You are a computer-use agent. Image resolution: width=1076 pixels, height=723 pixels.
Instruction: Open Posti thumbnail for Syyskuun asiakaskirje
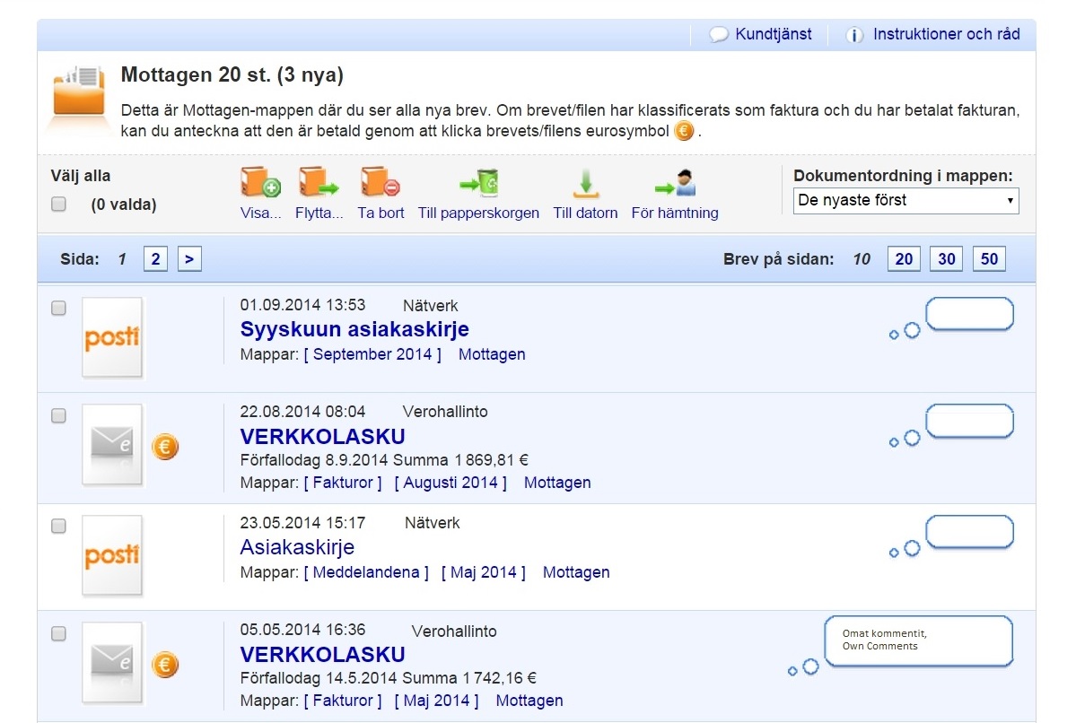tap(112, 336)
